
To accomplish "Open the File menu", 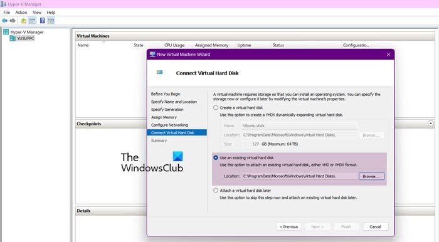I will pyautogui.click(x=7, y=13).
